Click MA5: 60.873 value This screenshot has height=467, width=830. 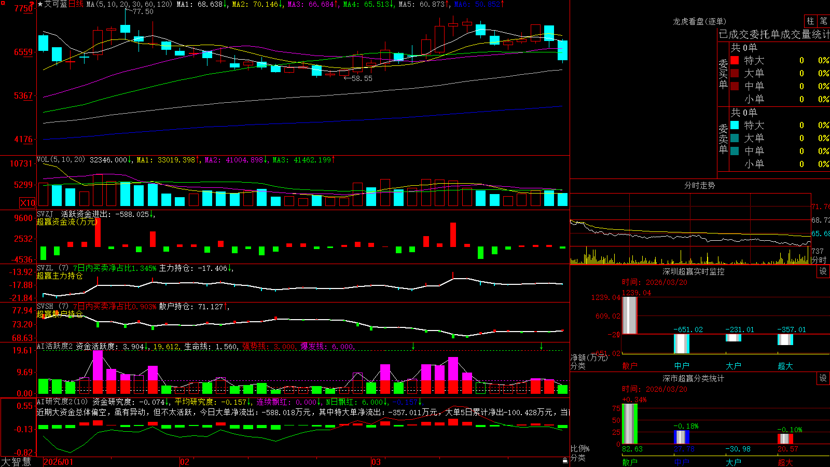424,4
